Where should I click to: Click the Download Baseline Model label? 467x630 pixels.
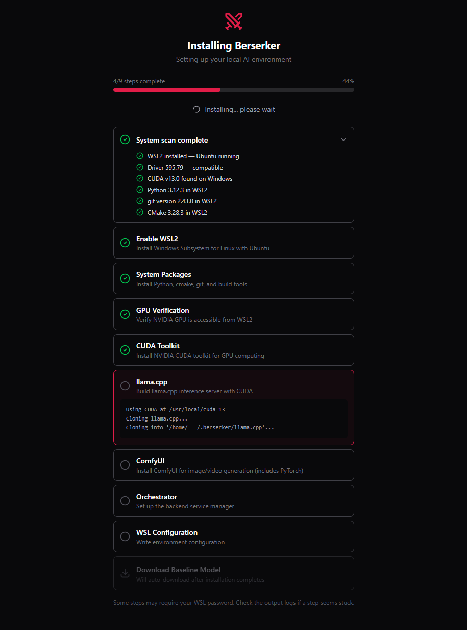coord(178,570)
